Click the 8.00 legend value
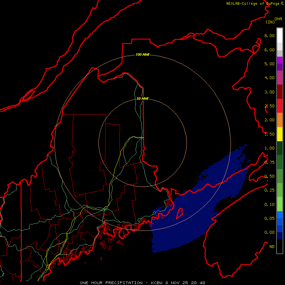The image size is (285, 285). click(x=269, y=35)
